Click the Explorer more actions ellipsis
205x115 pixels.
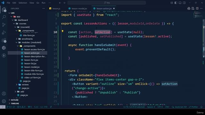[x=44, y=9]
